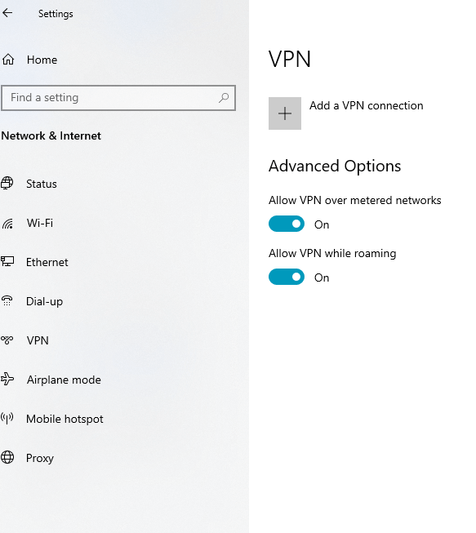Click the Dial-up phone icon
The height and width of the screenshot is (533, 476).
(x=7, y=301)
